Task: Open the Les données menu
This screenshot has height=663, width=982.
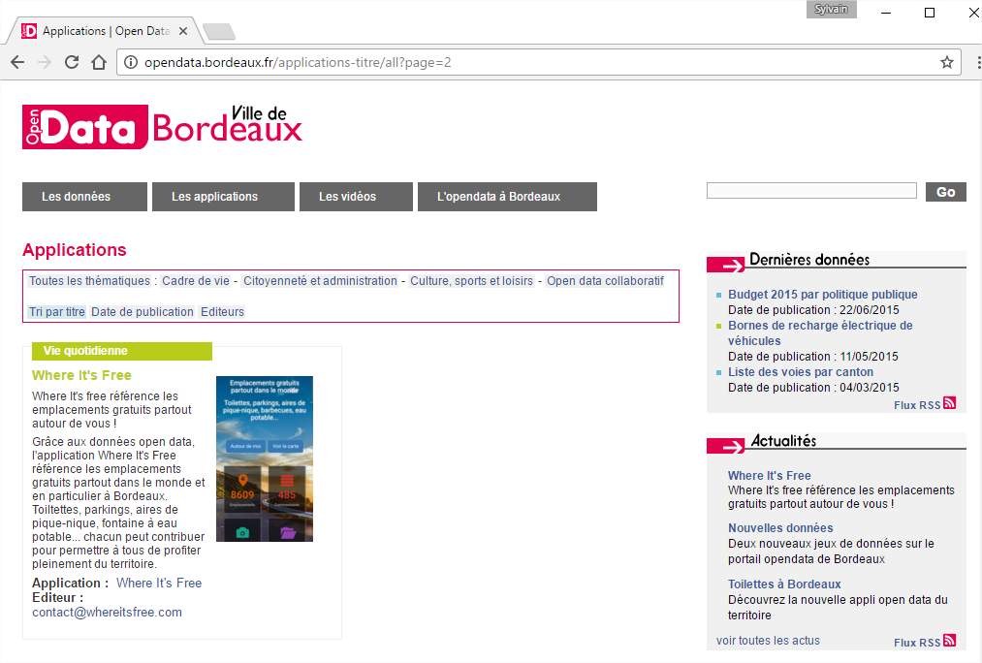Action: 84,197
